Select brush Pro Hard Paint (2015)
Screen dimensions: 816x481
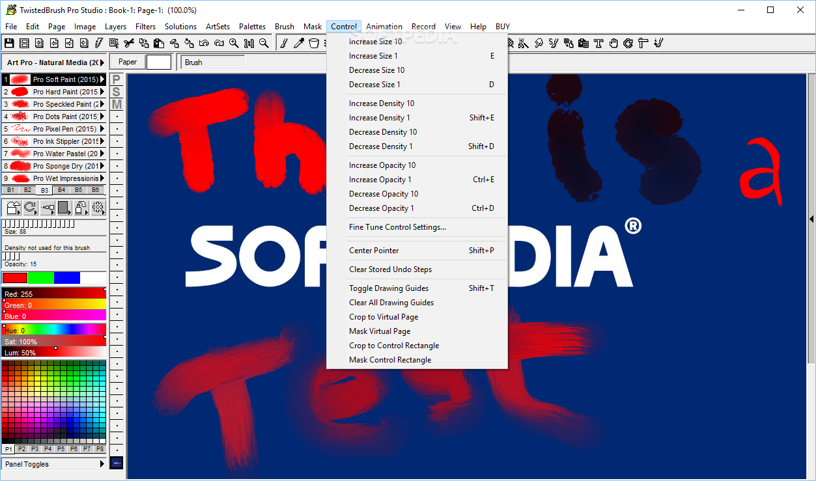click(54, 92)
